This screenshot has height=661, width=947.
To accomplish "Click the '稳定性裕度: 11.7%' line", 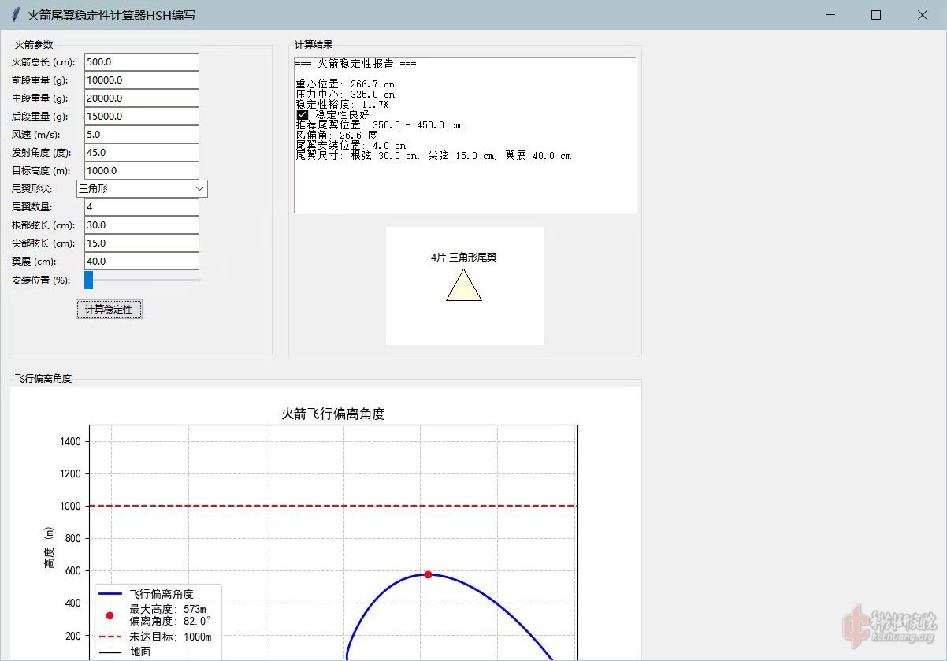I will coord(342,104).
